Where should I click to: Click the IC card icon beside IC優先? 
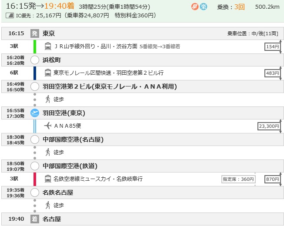[x=10, y=16]
